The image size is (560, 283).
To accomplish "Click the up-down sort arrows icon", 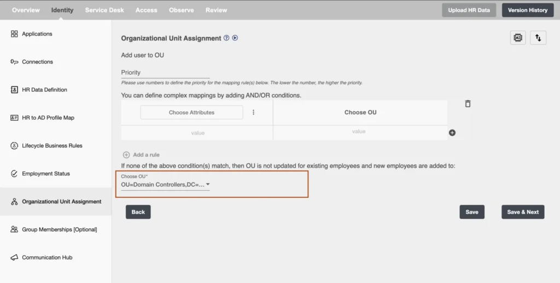I will (538, 38).
